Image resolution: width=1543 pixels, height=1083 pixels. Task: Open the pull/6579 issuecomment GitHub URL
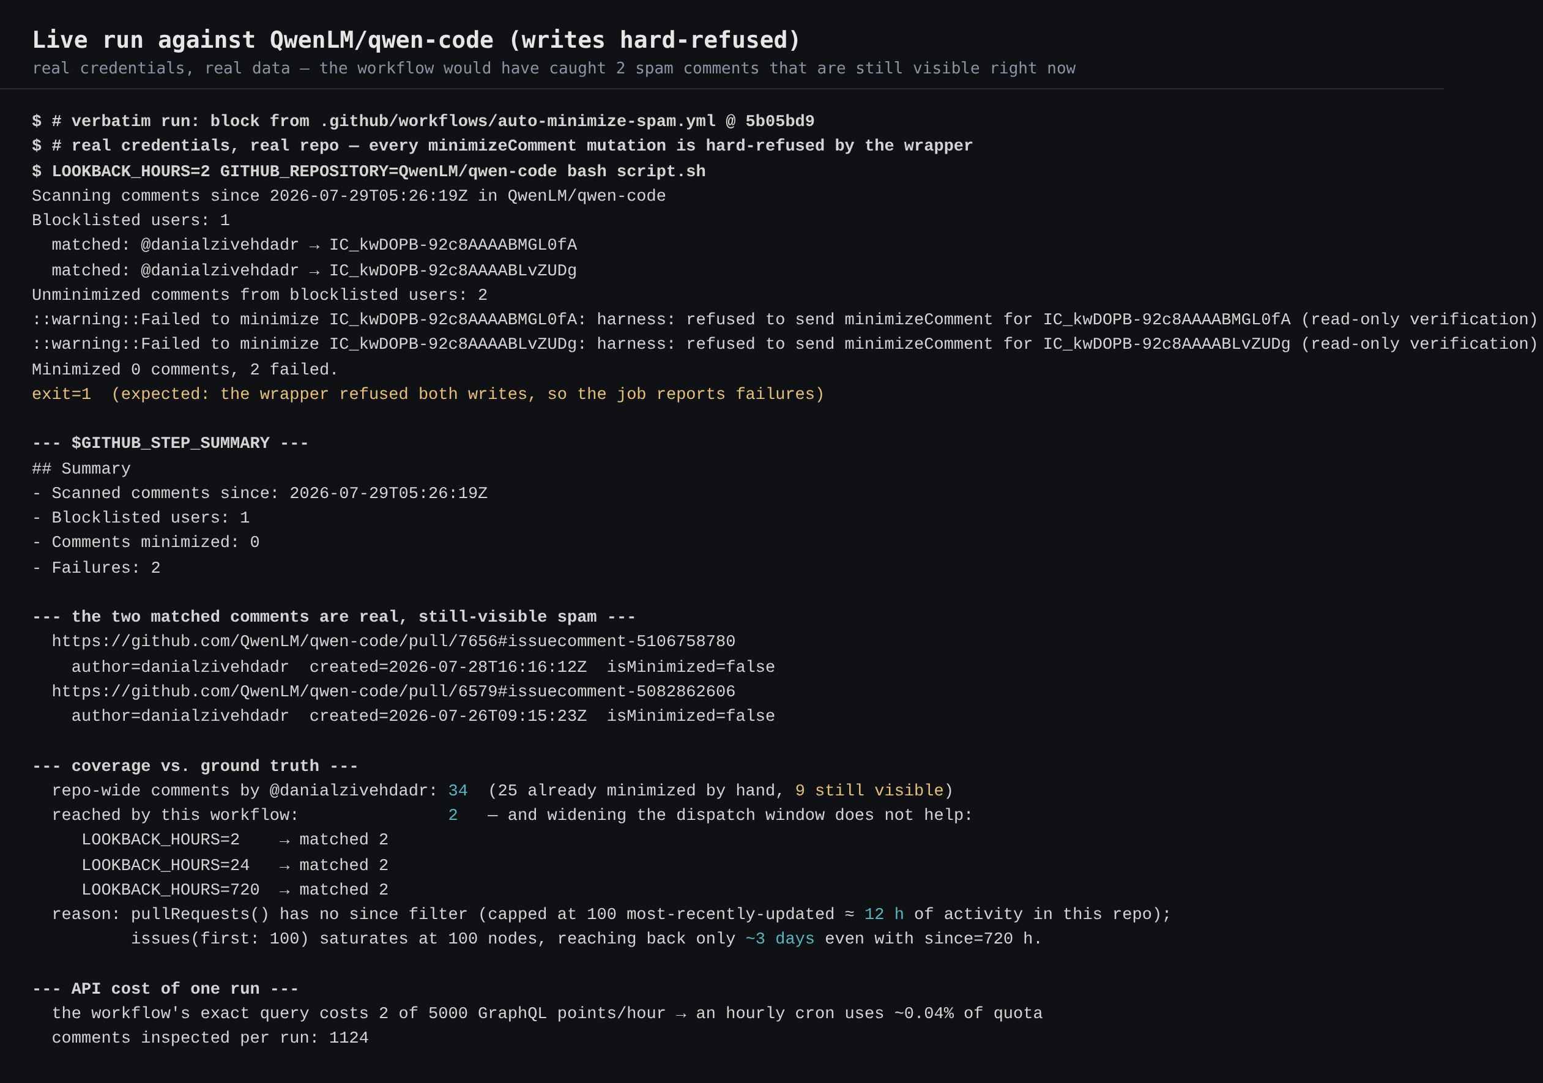pos(393,691)
